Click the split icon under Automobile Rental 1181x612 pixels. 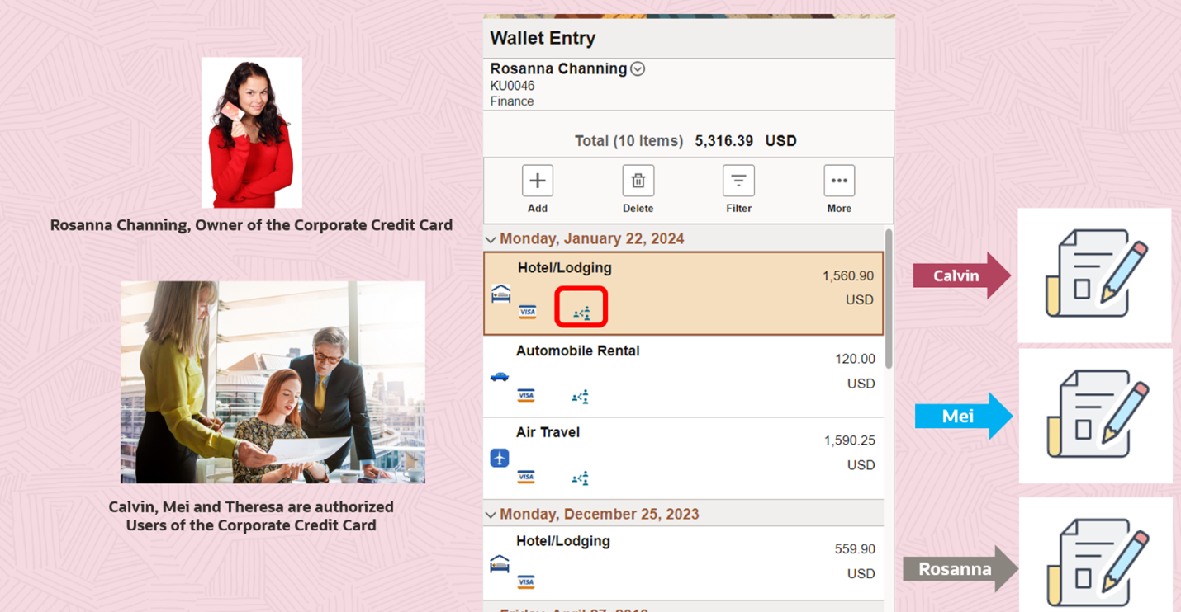581,396
